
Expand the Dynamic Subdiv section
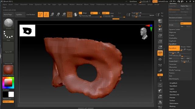pyautogui.click(x=175, y=29)
